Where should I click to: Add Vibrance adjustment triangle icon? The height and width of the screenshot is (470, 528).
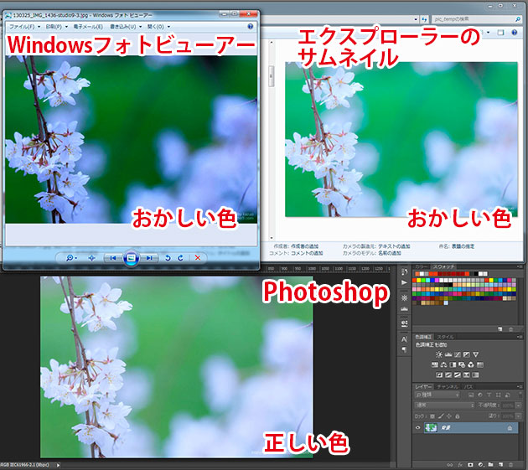point(476,355)
